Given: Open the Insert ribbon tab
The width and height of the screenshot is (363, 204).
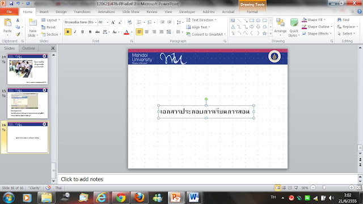Looking at the screenshot, I should 44,11.
